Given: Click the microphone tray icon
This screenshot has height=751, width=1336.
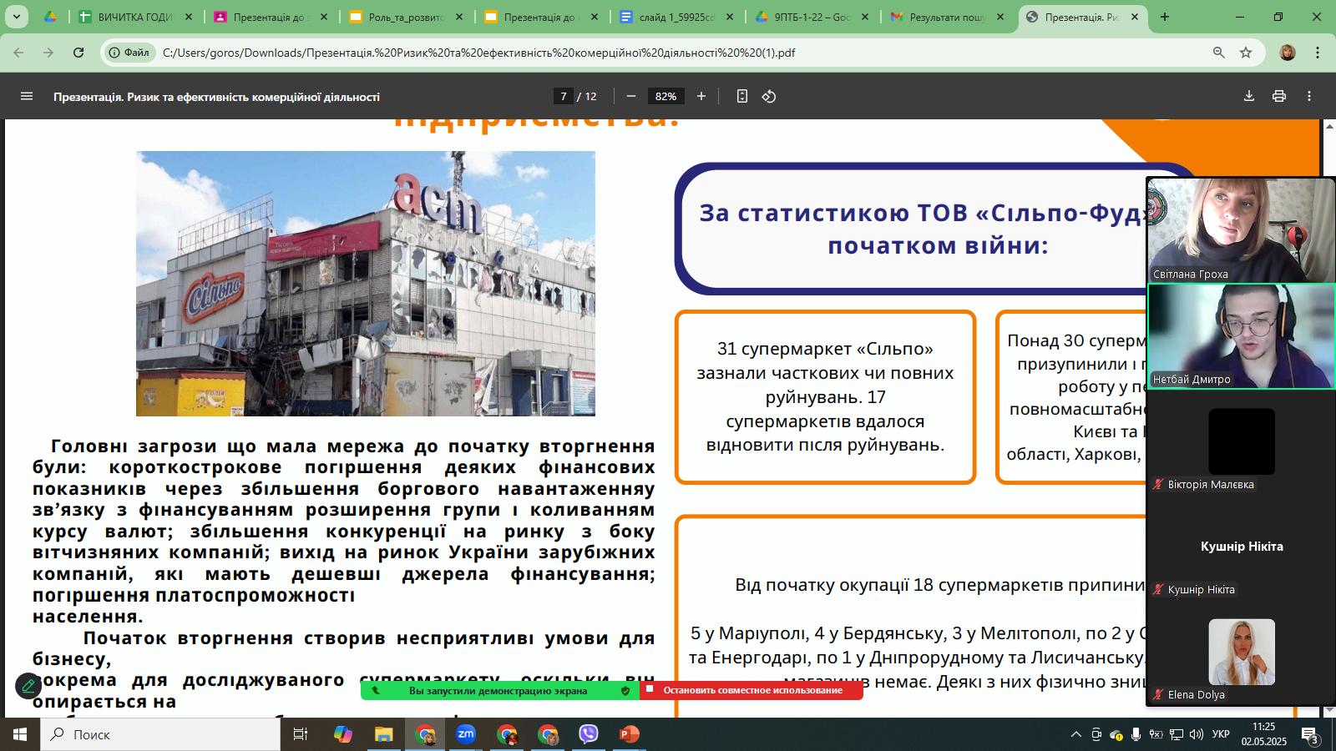Looking at the screenshot, I should click(1136, 734).
